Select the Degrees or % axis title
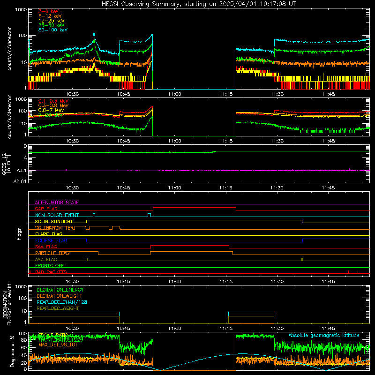The image size is (375, 375). pyautogui.click(x=12, y=351)
